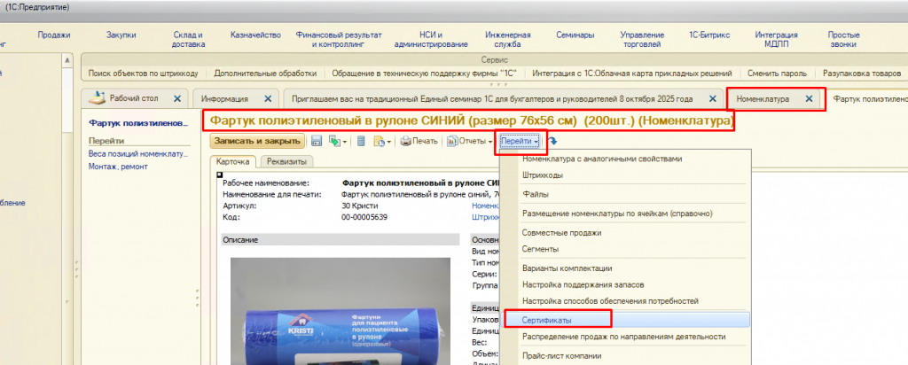Open the Интеграция МДЛП section
908x365 pixels.
[x=776, y=39]
